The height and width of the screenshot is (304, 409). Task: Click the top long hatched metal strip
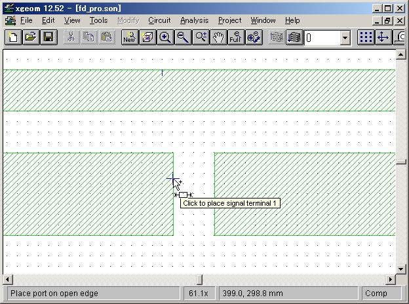[x=199, y=90]
